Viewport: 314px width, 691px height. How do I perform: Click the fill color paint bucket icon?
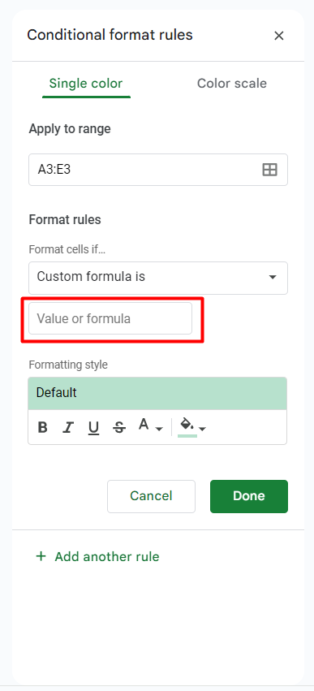coord(187,426)
